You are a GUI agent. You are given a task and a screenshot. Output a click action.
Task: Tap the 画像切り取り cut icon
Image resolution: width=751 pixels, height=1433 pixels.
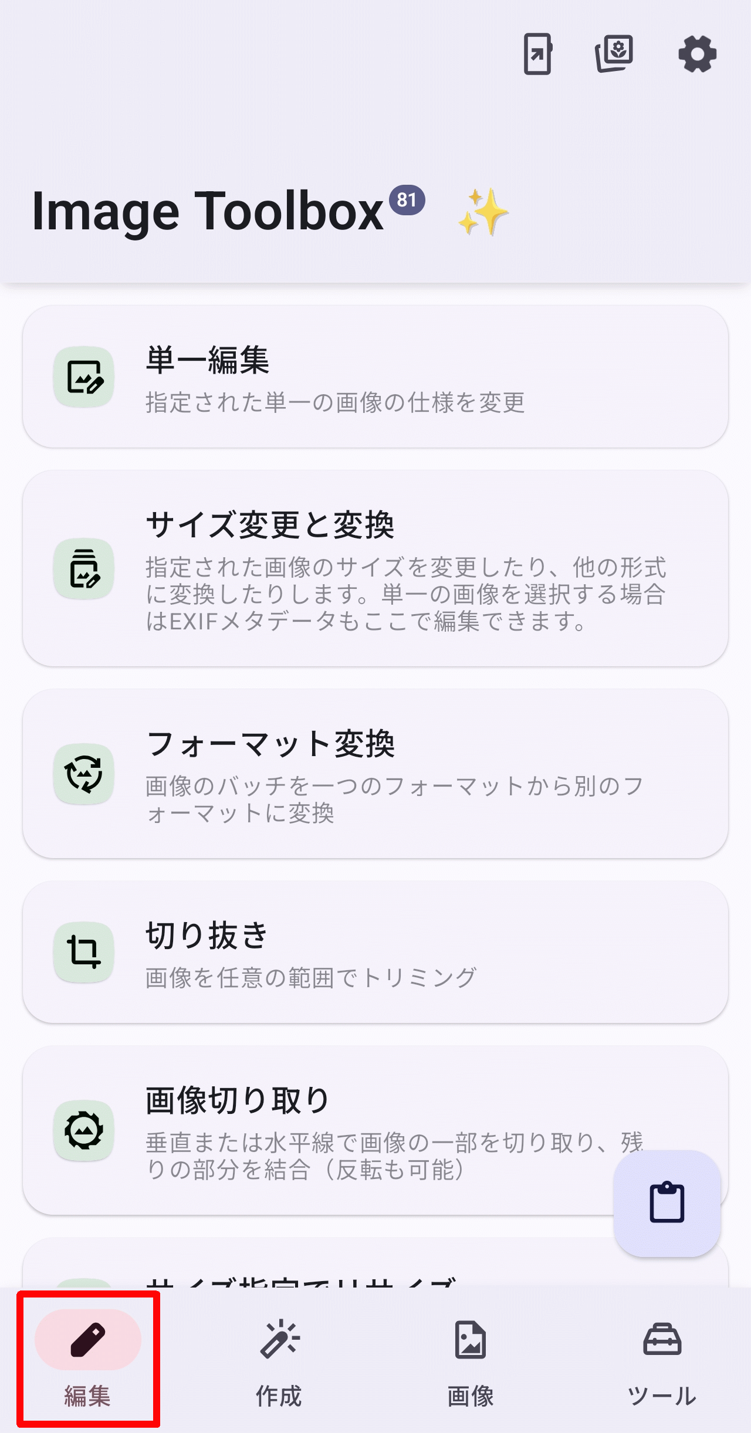coord(84,1130)
